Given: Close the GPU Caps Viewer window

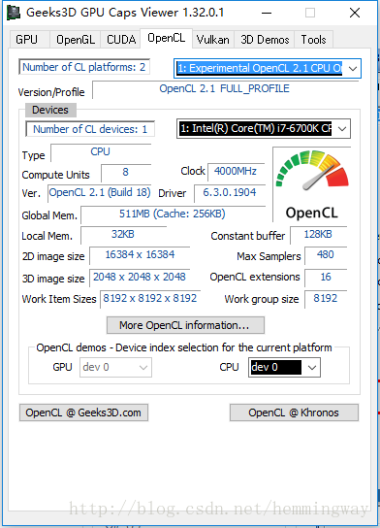Looking at the screenshot, I should pos(355,14).
